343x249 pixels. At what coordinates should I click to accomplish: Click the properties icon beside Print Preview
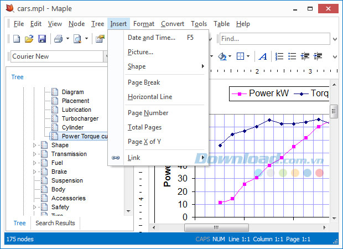pos(100,39)
